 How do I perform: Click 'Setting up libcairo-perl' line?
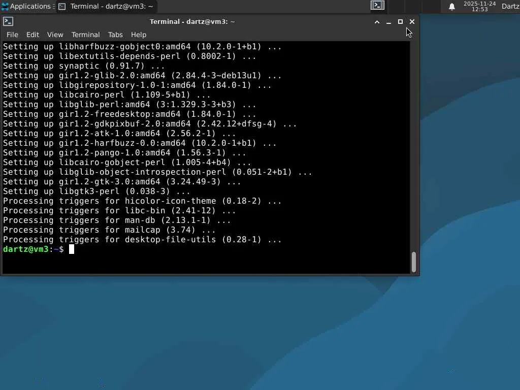(107, 95)
